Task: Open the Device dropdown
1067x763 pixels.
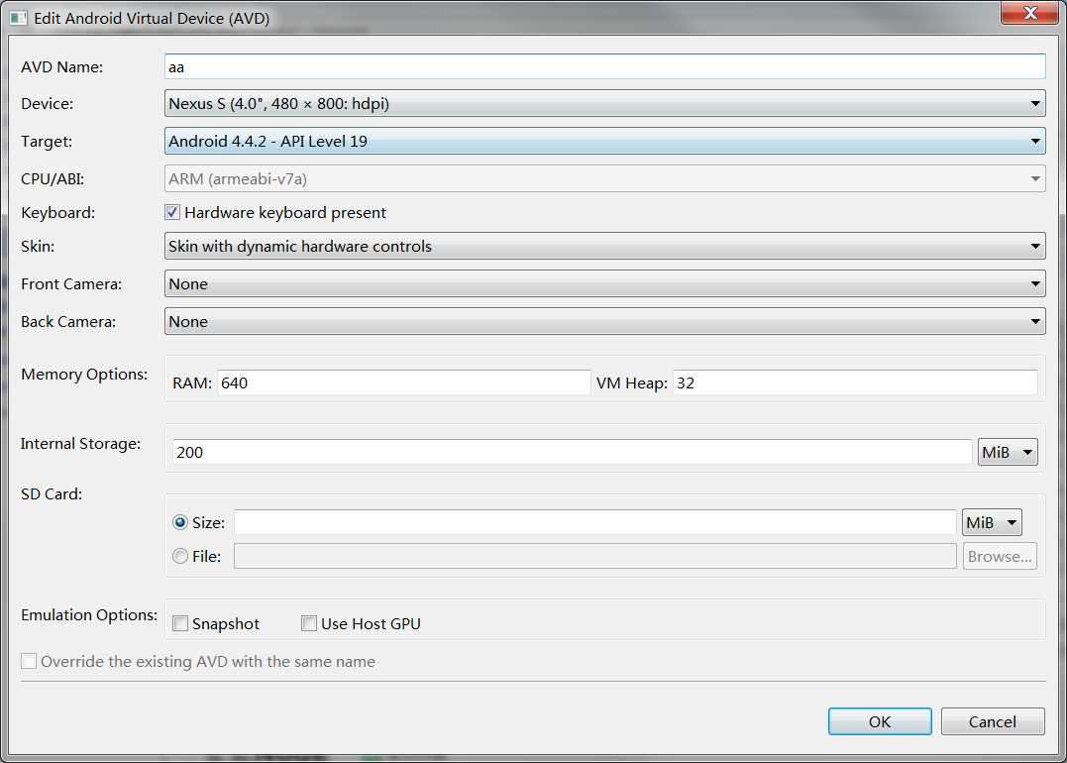Action: tap(605, 103)
